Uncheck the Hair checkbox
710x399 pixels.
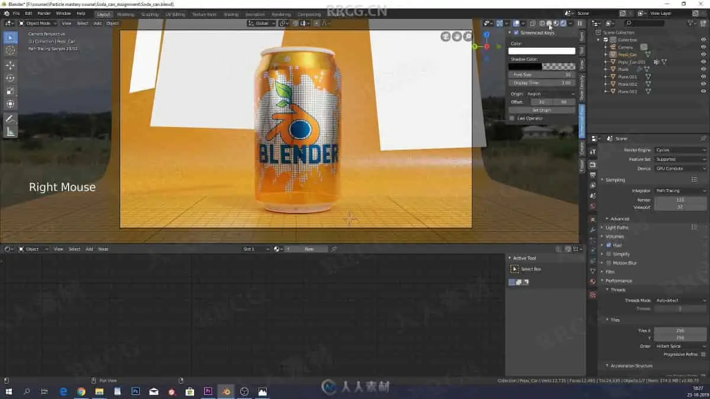pos(609,245)
